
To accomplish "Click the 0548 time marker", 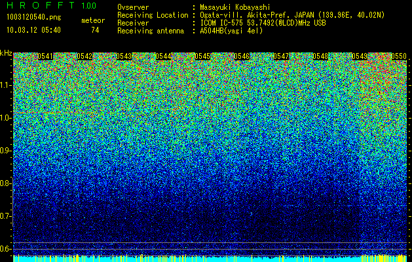I will pyautogui.click(x=320, y=56).
